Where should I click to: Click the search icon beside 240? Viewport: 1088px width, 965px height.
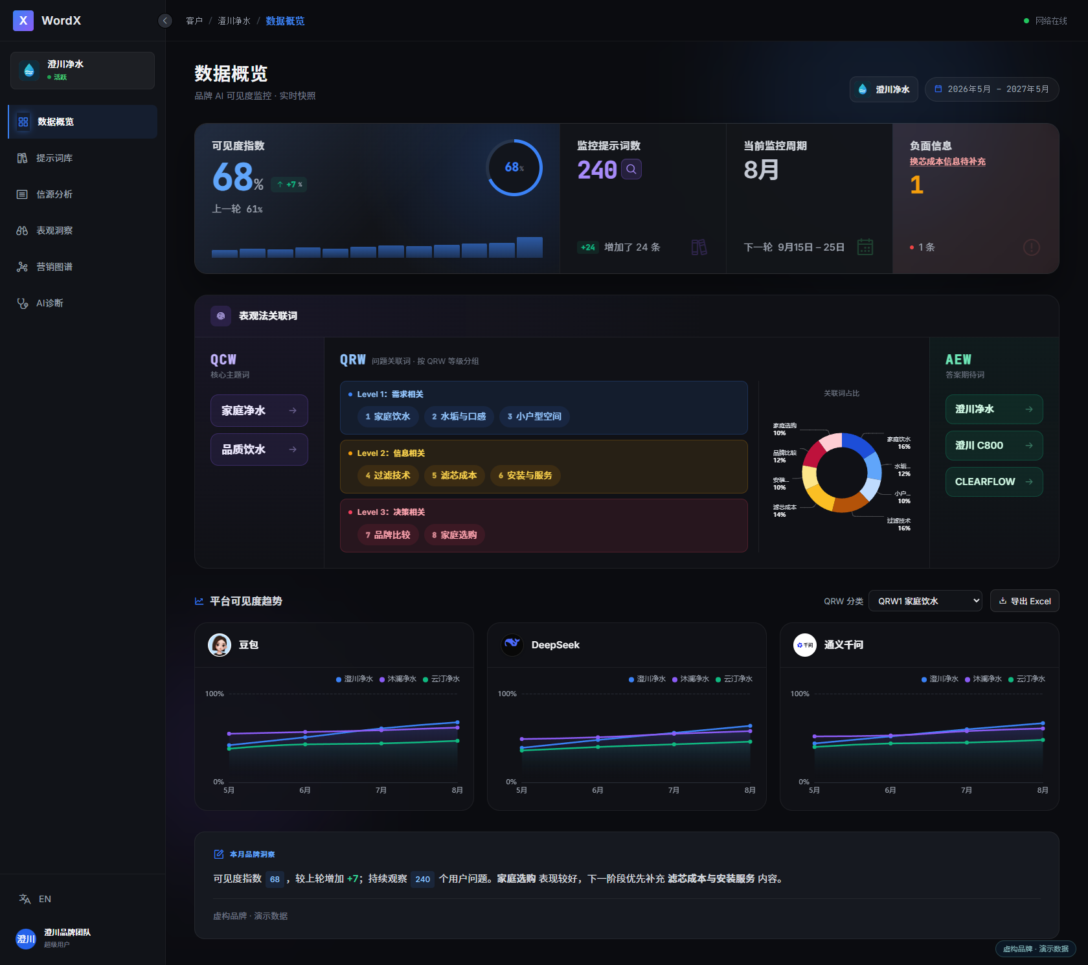pyautogui.click(x=631, y=169)
